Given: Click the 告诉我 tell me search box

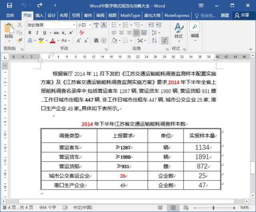Looking at the screenshot, I should pos(206,16).
